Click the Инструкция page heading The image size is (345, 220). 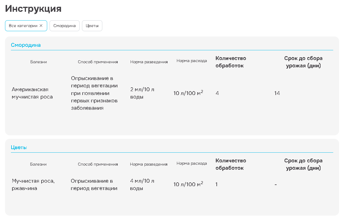33,9
